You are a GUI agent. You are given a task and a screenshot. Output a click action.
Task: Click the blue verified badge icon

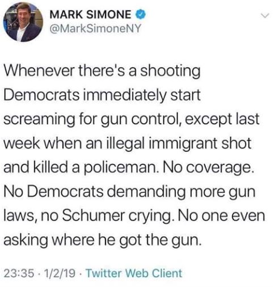pos(140,14)
